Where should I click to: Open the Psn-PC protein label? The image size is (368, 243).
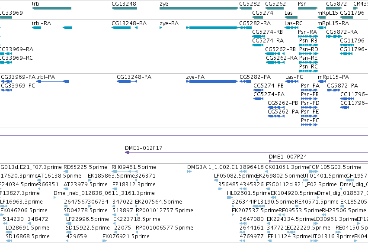[x=310, y=120]
